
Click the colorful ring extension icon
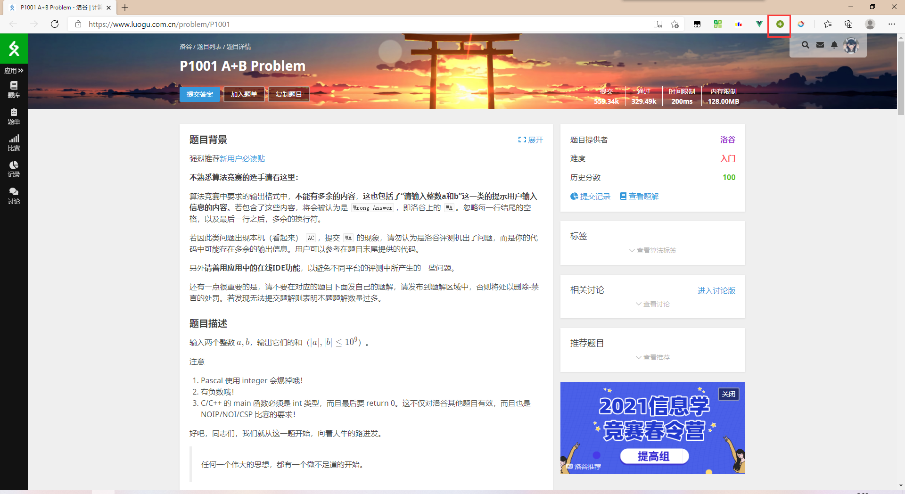point(801,24)
